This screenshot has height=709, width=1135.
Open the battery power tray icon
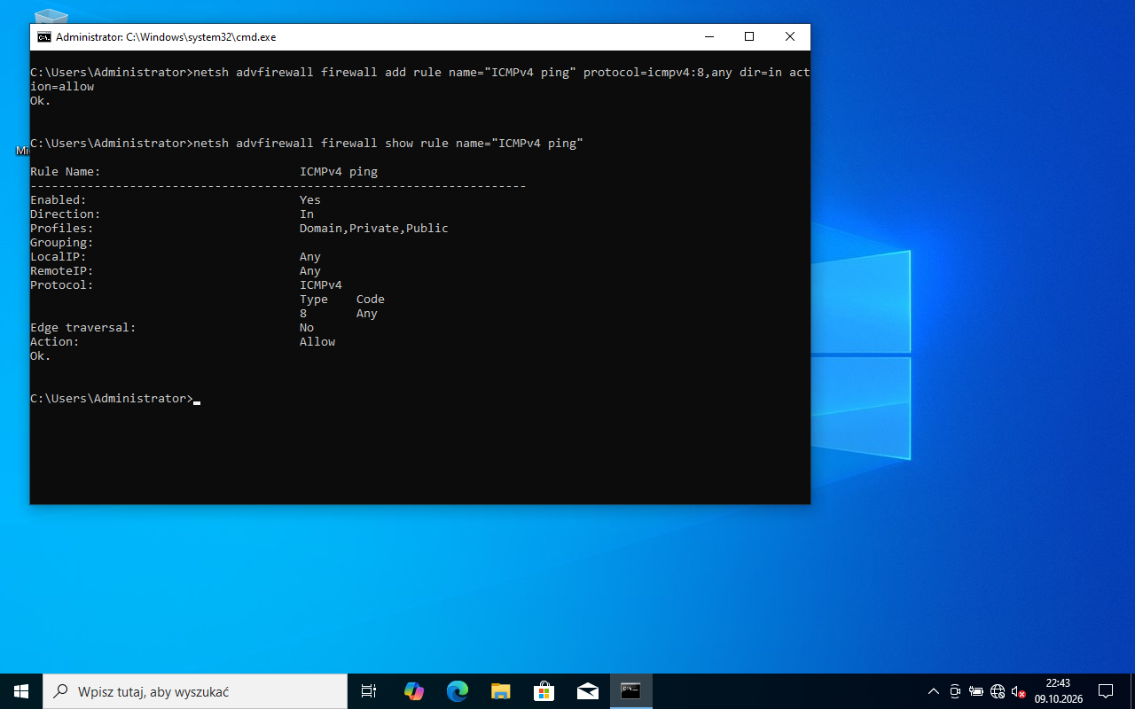tap(976, 691)
